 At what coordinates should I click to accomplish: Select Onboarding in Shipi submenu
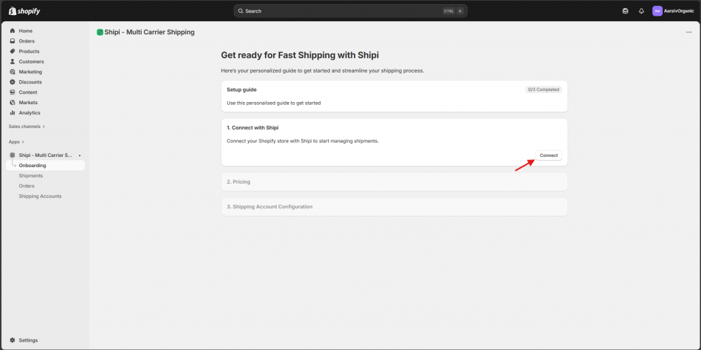point(33,166)
